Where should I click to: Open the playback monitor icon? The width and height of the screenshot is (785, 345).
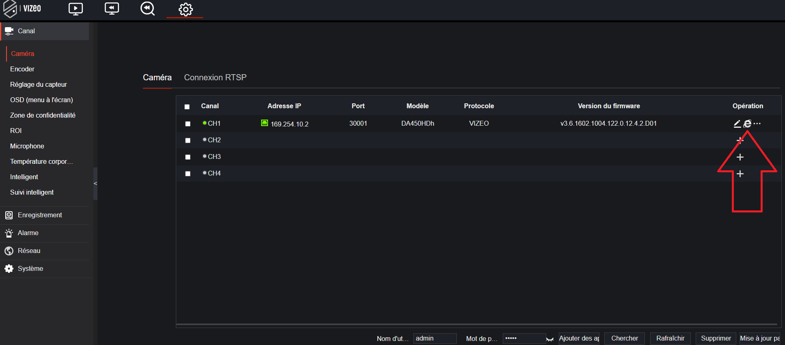(x=112, y=9)
